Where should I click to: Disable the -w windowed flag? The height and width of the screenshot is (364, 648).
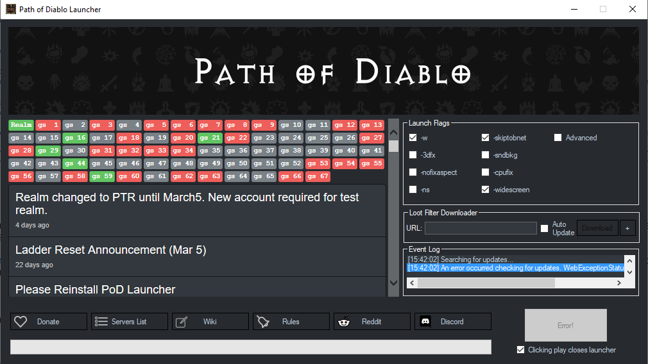[x=413, y=138]
